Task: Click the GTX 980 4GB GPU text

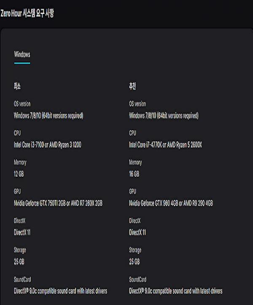Action: 171,203
